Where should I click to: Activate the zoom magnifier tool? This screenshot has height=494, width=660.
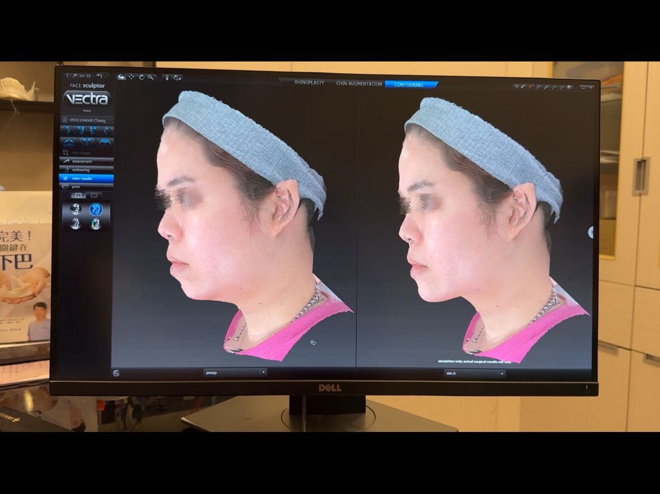(x=151, y=77)
